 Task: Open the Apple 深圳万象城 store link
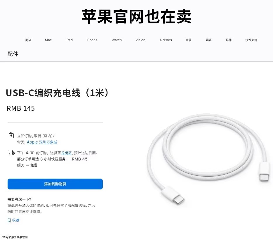coord(42,142)
